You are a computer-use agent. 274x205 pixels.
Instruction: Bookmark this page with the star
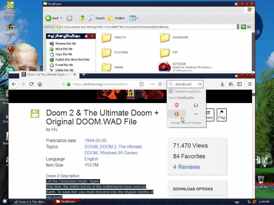point(160,84)
